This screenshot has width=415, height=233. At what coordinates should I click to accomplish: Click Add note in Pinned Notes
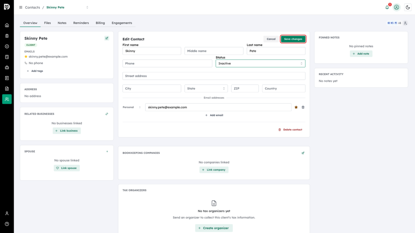point(361,54)
